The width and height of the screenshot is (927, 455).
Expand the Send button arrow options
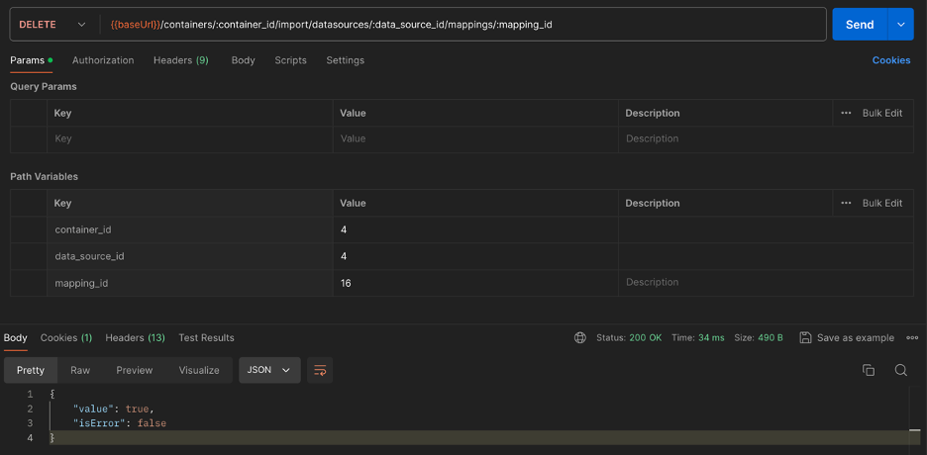(899, 25)
